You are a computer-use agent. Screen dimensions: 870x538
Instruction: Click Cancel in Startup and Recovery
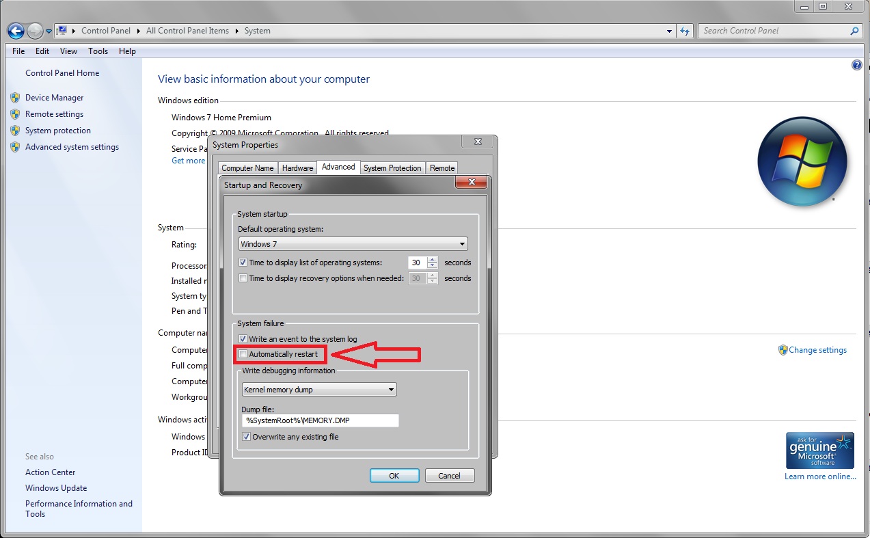(x=450, y=476)
